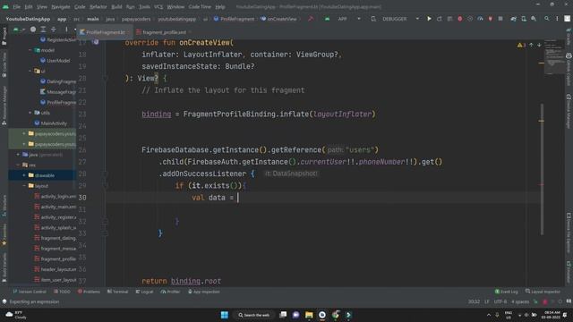Open the Resource Manager sidebar button
The image size is (573, 322).
tap(4, 106)
